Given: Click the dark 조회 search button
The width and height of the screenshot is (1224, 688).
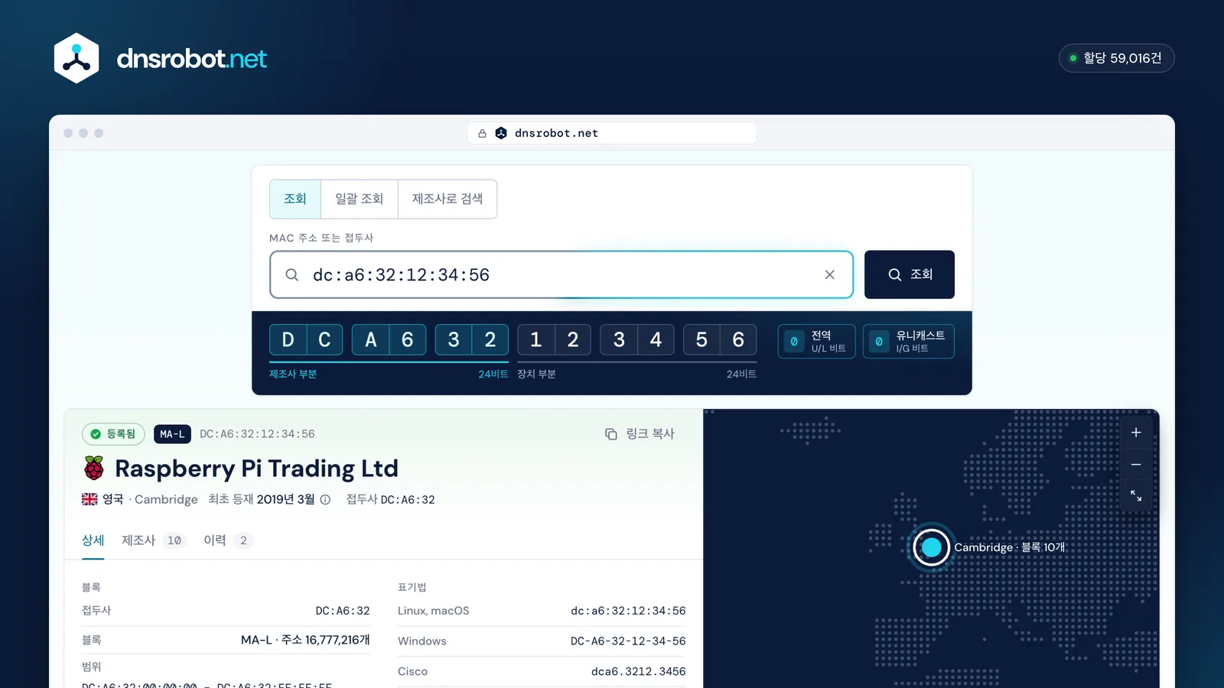Looking at the screenshot, I should pos(909,274).
